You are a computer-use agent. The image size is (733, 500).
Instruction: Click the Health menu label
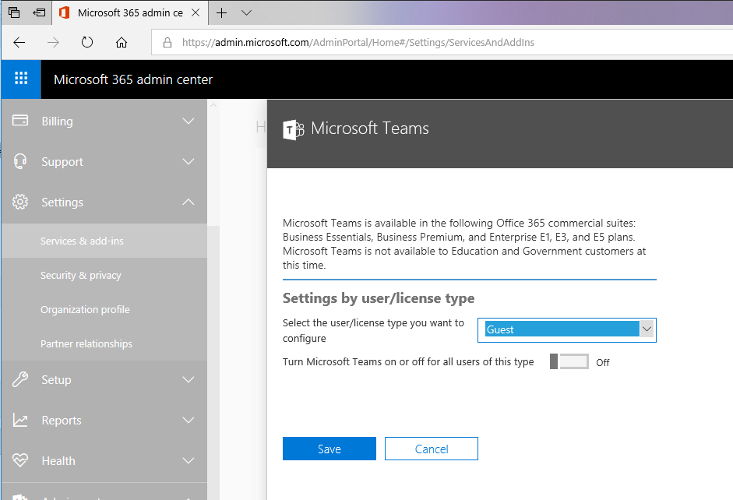pos(58,461)
